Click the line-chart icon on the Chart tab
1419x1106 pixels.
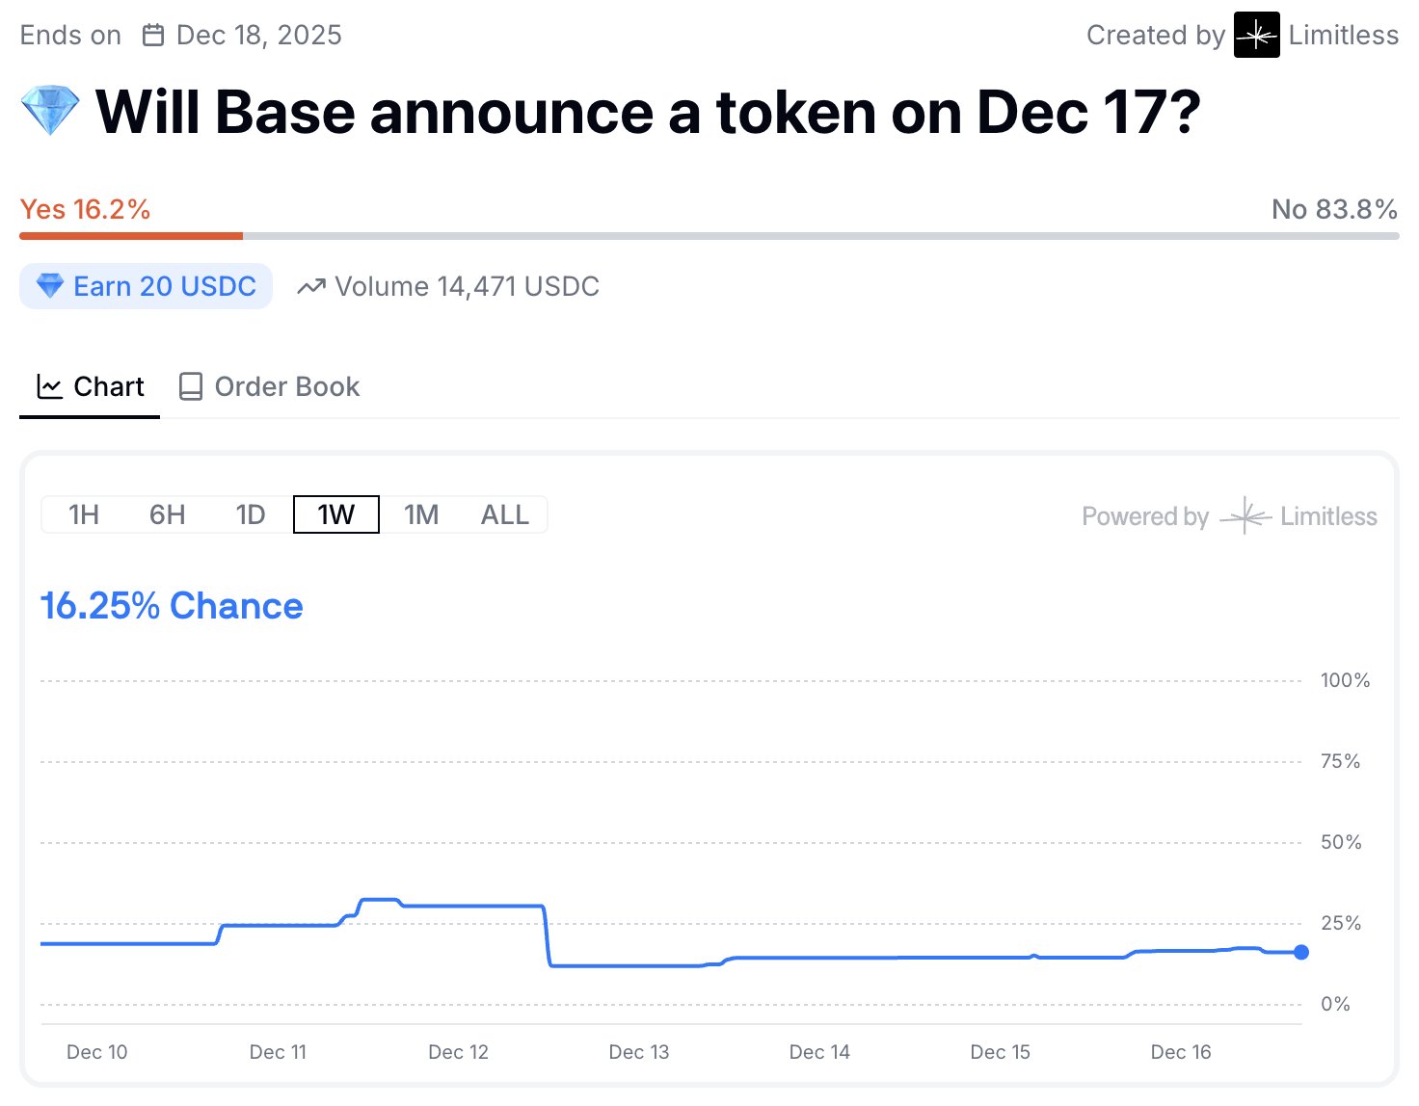point(49,386)
